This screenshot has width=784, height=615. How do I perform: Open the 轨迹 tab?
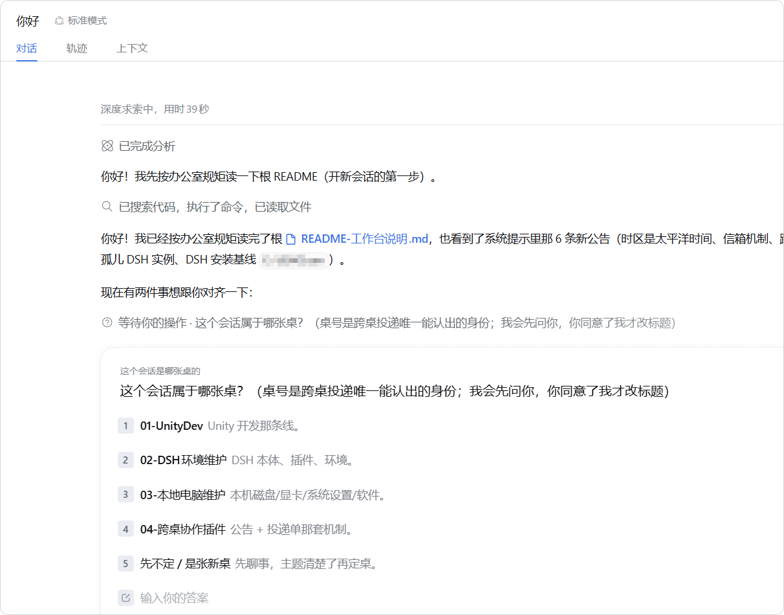click(x=76, y=49)
